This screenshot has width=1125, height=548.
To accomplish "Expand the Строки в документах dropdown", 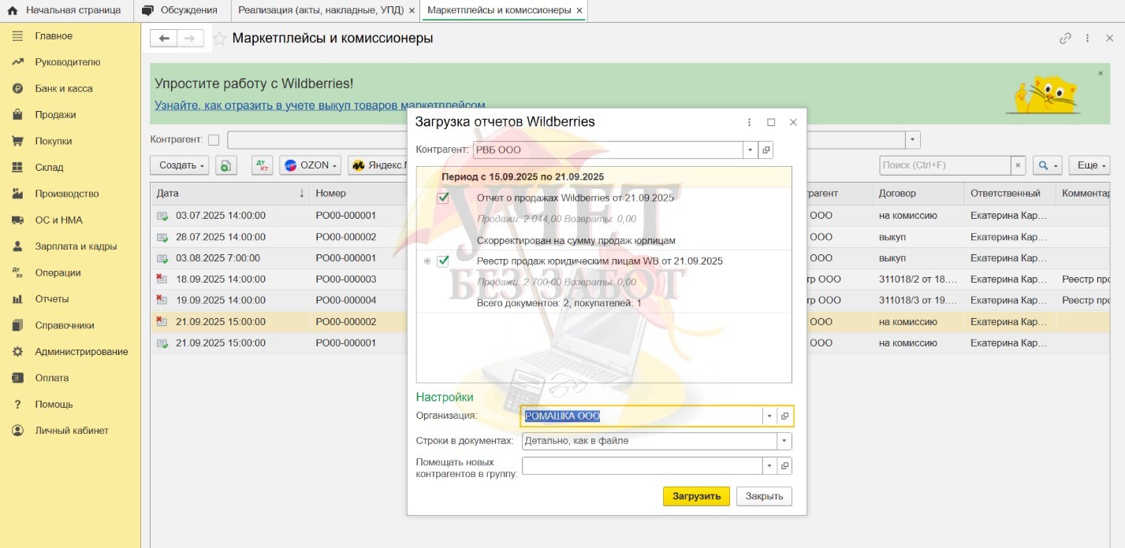I will (x=784, y=441).
